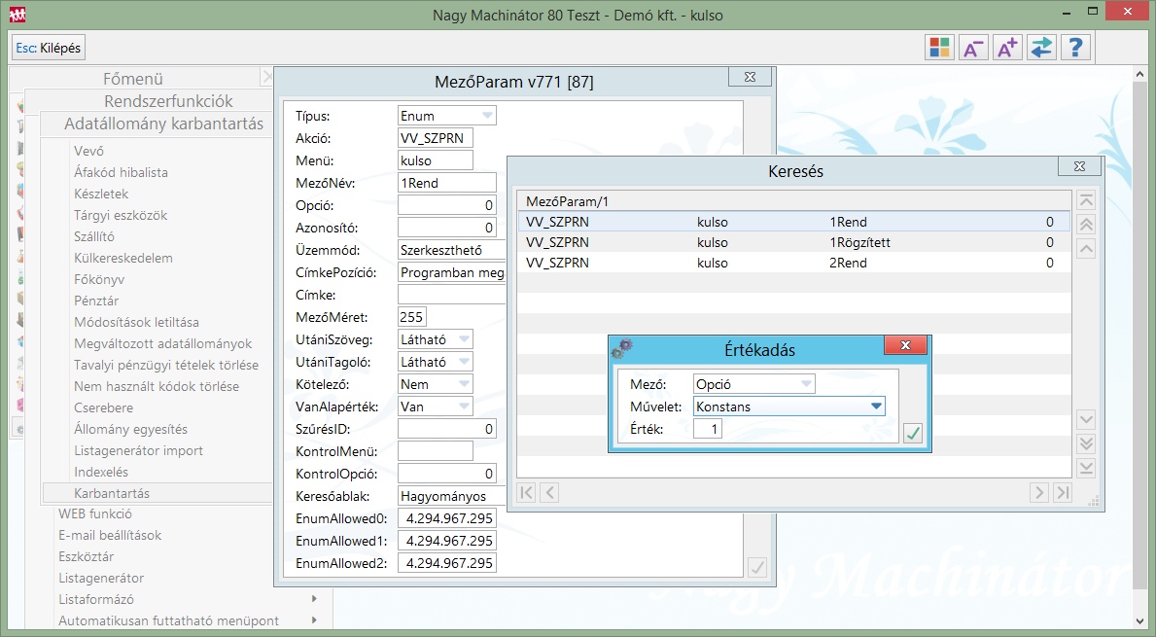The image size is (1156, 637).
Task: Increase font size with A+ icon
Action: [1006, 48]
